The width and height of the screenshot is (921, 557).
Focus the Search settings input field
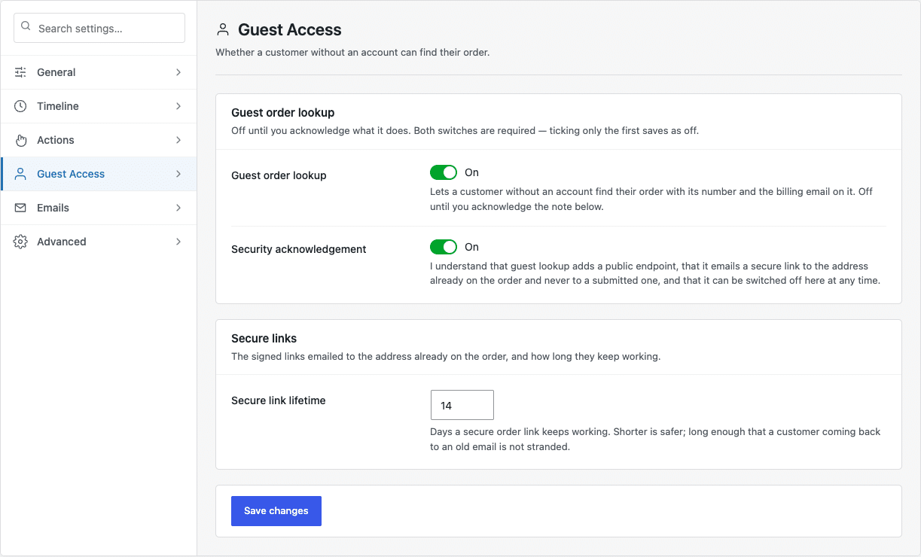click(99, 28)
